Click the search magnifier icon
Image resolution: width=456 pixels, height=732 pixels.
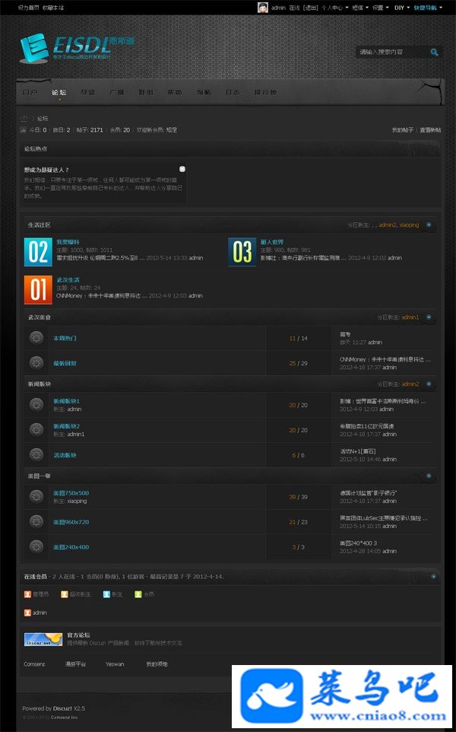[x=434, y=53]
